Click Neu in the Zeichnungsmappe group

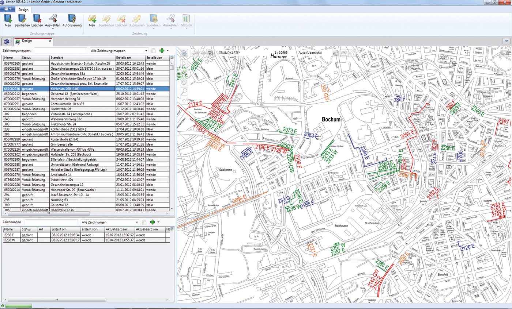[x=8, y=20]
